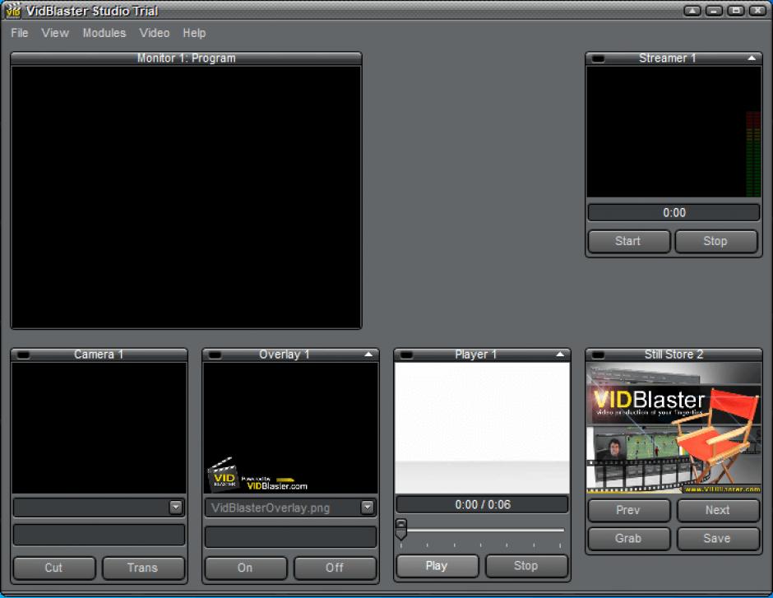
Task: Close the VidBlaster window
Action: (757, 11)
